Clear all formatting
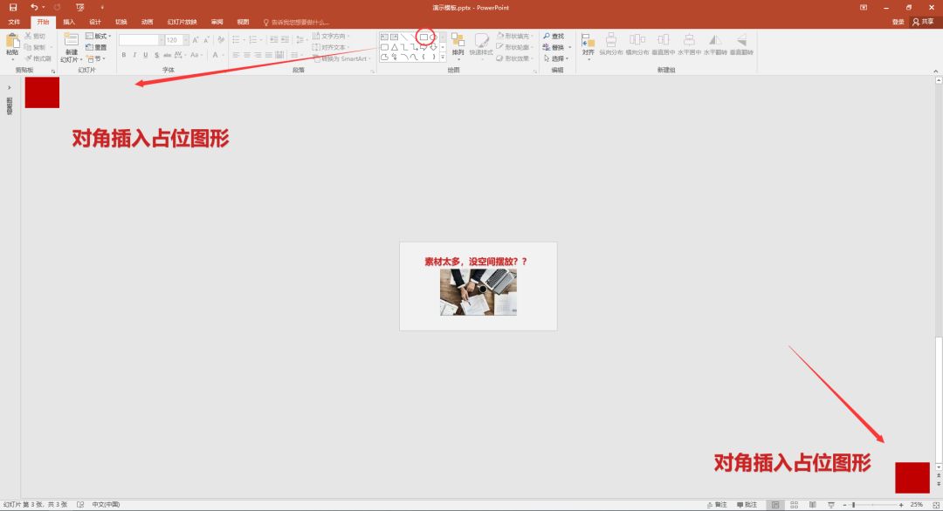Screen dimensions: 943x511 pyautogui.click(x=221, y=39)
